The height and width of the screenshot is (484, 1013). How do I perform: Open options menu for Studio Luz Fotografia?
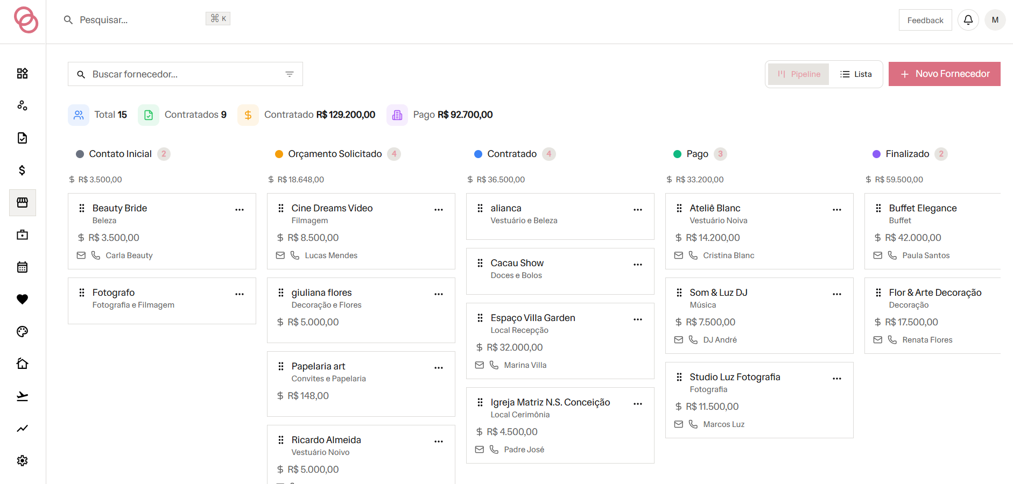pos(837,379)
